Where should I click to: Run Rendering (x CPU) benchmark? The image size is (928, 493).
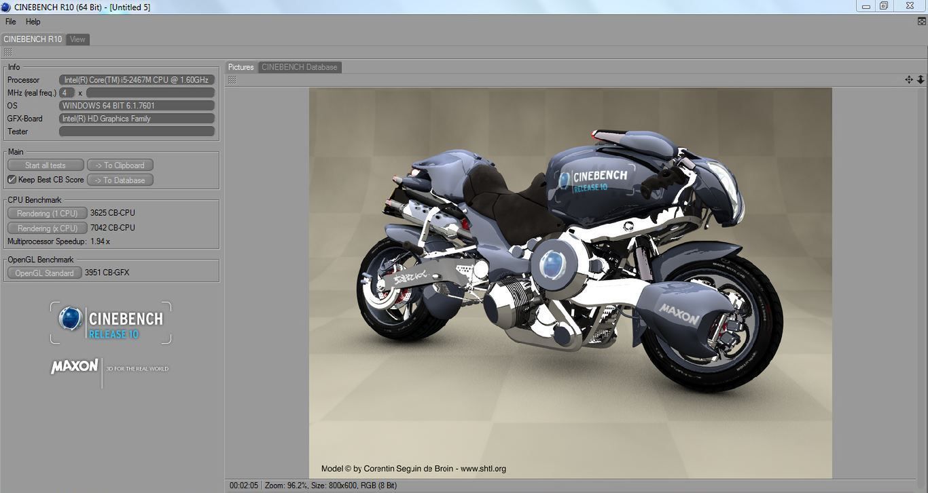coord(48,229)
